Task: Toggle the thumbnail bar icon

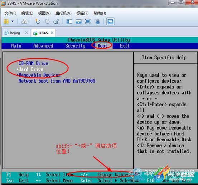Action: click(78, 21)
